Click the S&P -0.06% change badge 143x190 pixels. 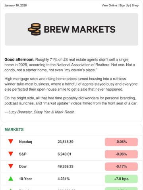pos(121,154)
